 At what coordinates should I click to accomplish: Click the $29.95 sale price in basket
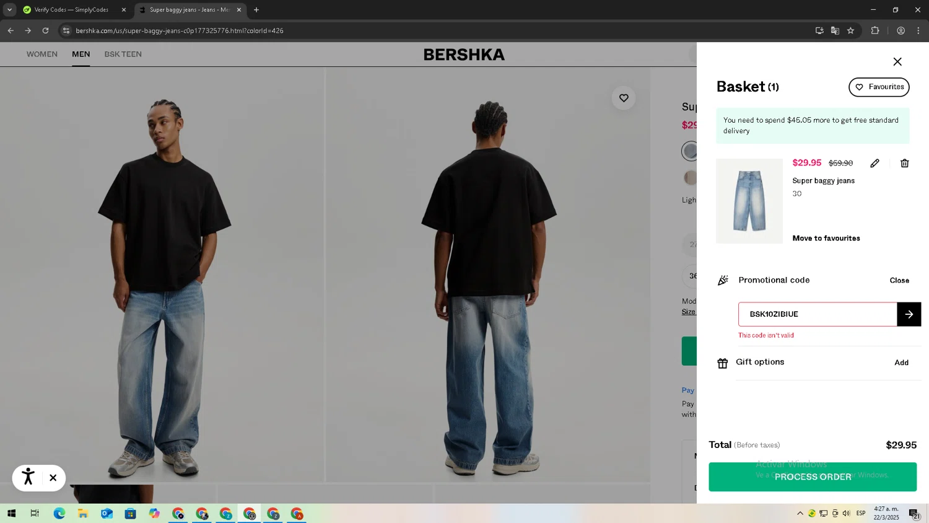807,163
